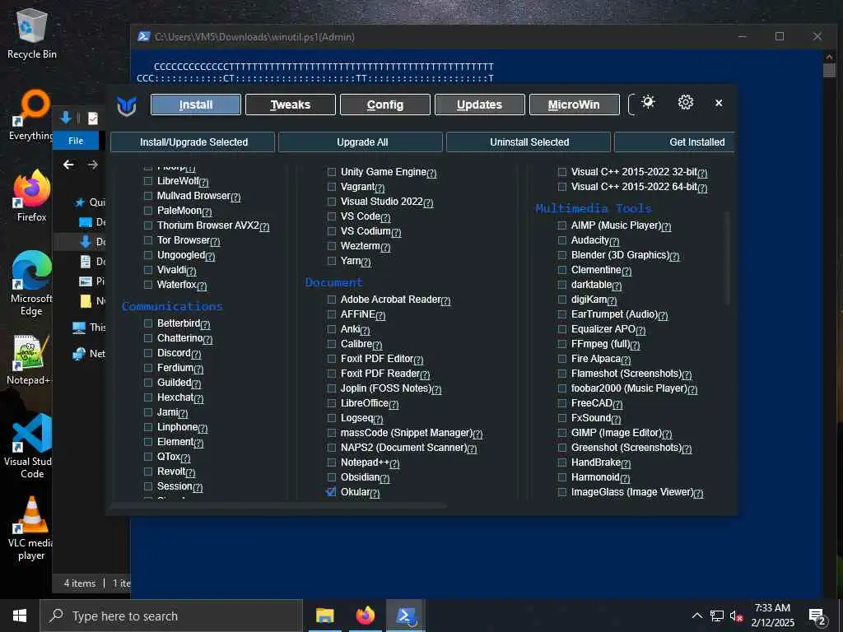The height and width of the screenshot is (632, 843).
Task: Check the HandBrake checkbox
Action: pos(561,462)
